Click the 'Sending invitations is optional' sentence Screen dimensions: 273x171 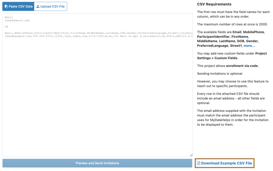click(220, 74)
